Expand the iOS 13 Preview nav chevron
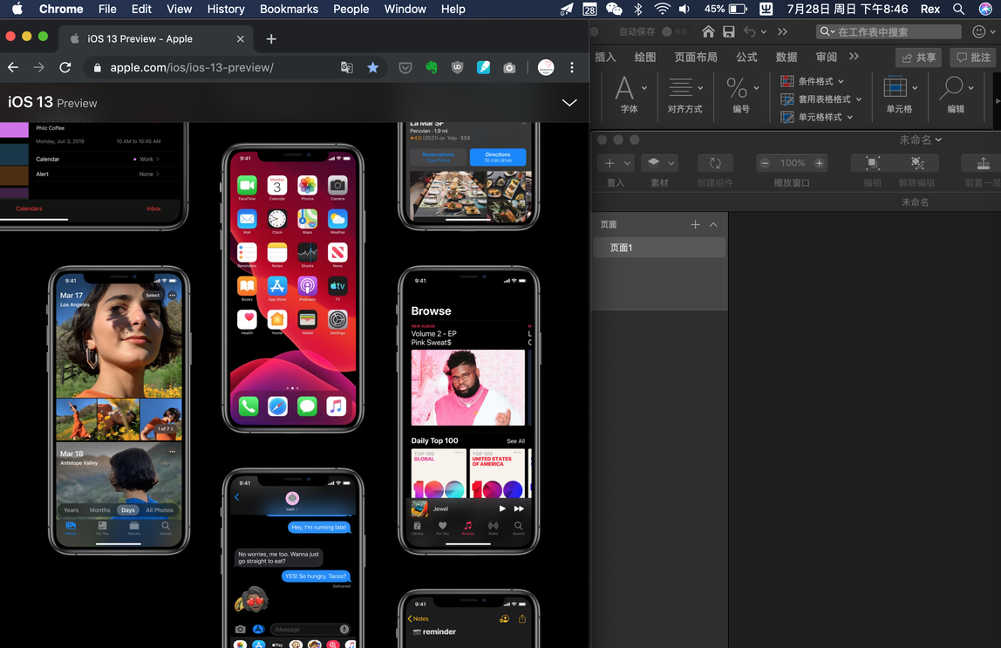The image size is (1001, 648). point(569,102)
